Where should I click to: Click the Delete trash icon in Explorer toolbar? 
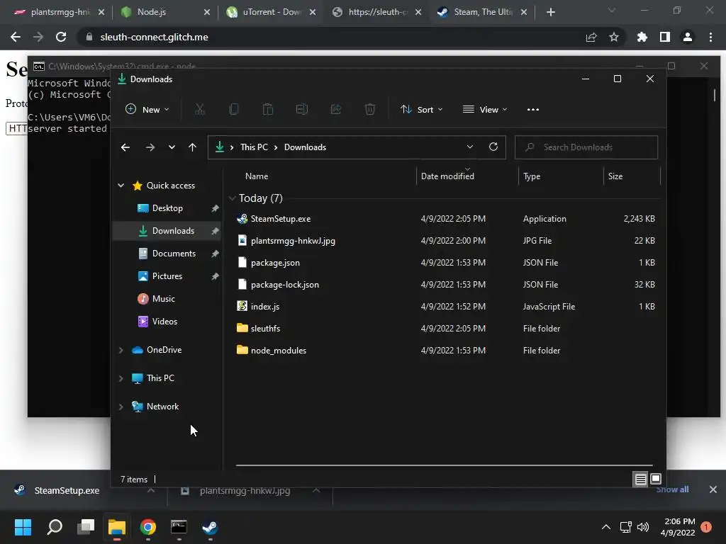tap(369, 110)
